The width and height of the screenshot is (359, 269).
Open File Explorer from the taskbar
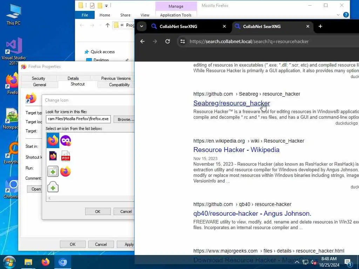[28, 262]
